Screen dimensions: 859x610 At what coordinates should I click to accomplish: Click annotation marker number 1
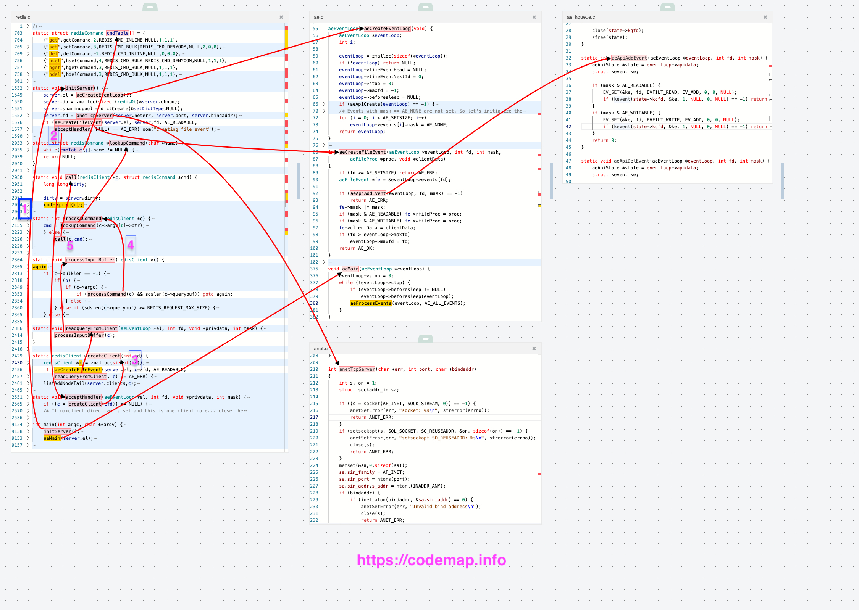[x=25, y=209]
